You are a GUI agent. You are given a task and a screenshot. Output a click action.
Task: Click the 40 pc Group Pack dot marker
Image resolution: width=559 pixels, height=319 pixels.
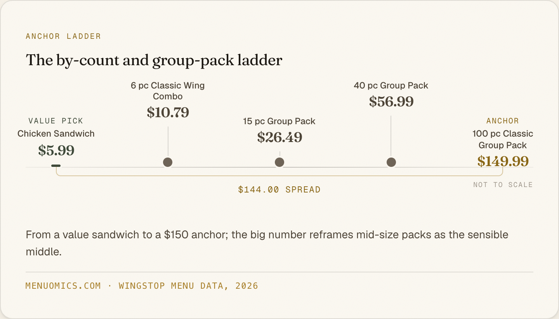391,162
